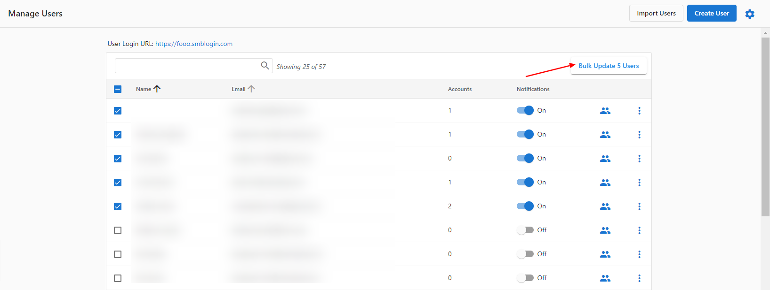Open people icon in first user row

(605, 111)
